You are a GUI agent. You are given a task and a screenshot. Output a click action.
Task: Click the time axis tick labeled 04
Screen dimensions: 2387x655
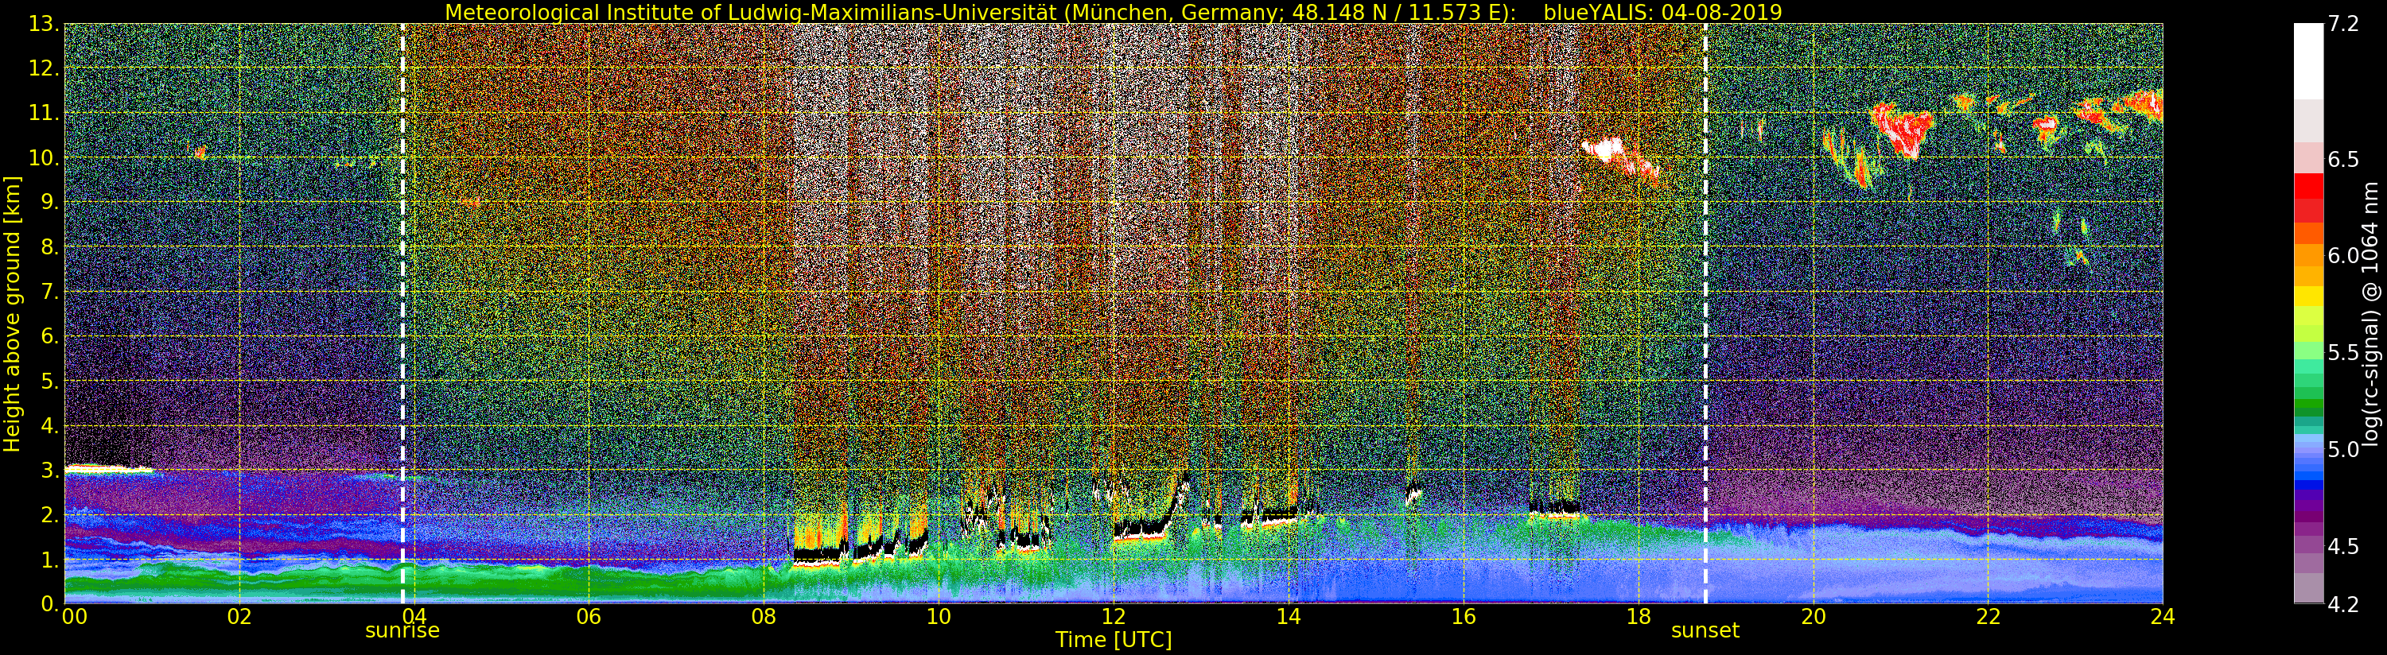pyautogui.click(x=414, y=617)
